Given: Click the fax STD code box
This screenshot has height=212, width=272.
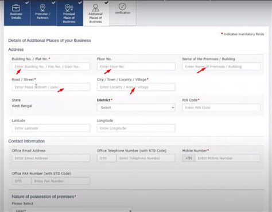Looking at the screenshot, I should pos(21,181).
